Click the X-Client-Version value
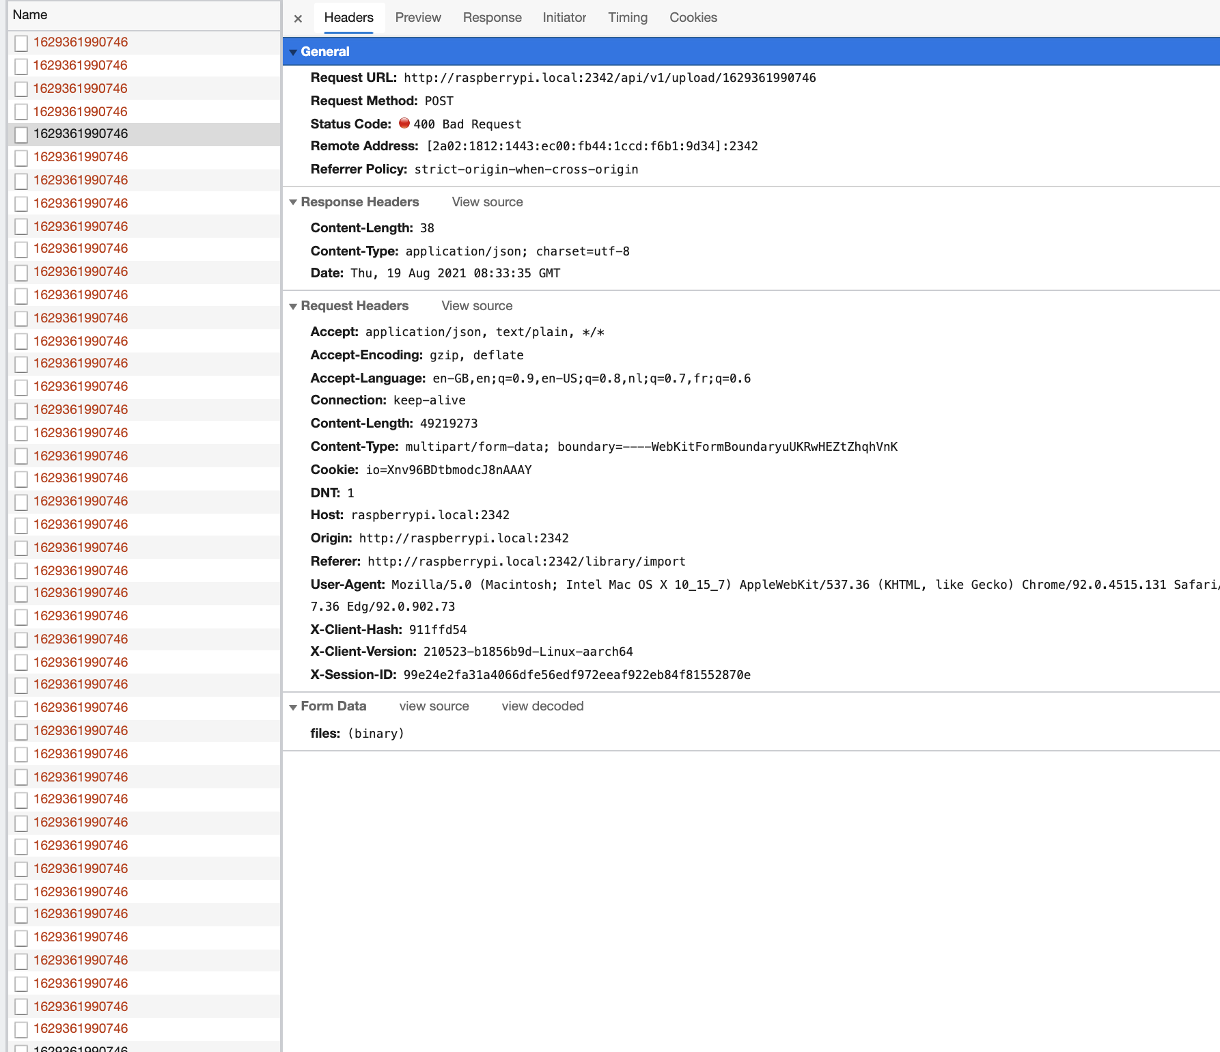Screen dimensions: 1220x1052 point(527,652)
